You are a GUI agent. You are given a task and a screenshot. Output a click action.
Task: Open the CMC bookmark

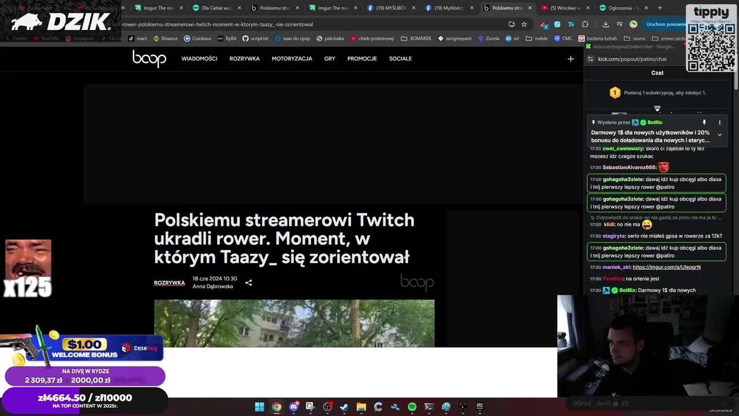[x=563, y=39]
